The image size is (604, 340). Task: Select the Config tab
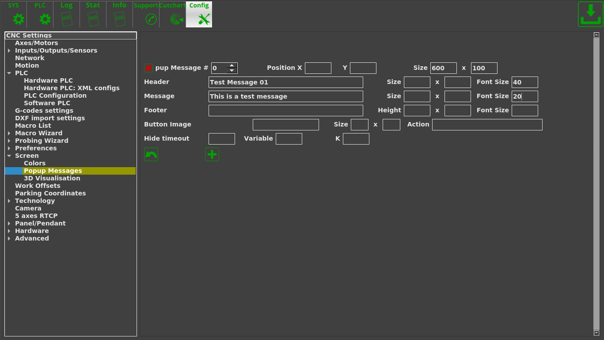click(199, 15)
